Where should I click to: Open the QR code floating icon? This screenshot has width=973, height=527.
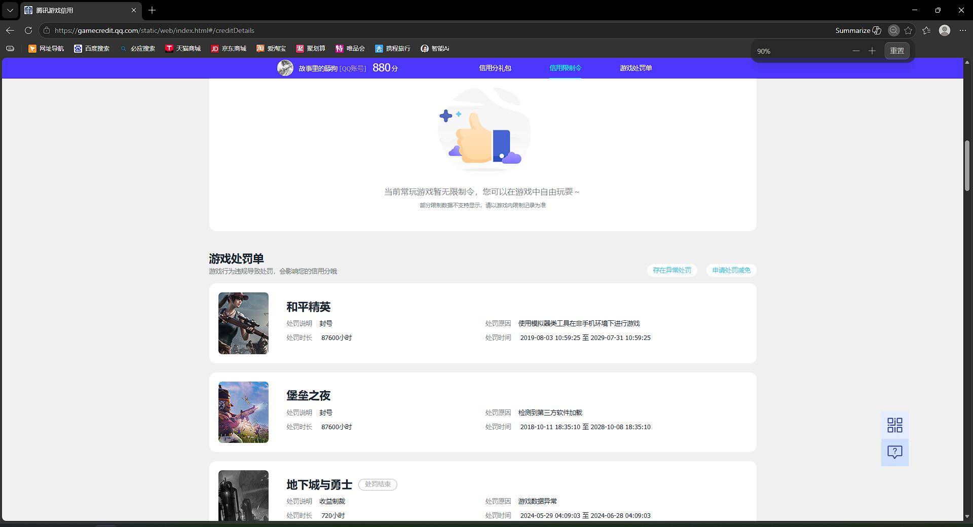click(x=895, y=425)
